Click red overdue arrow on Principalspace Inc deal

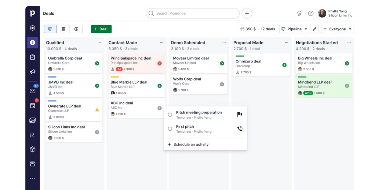point(159,63)
